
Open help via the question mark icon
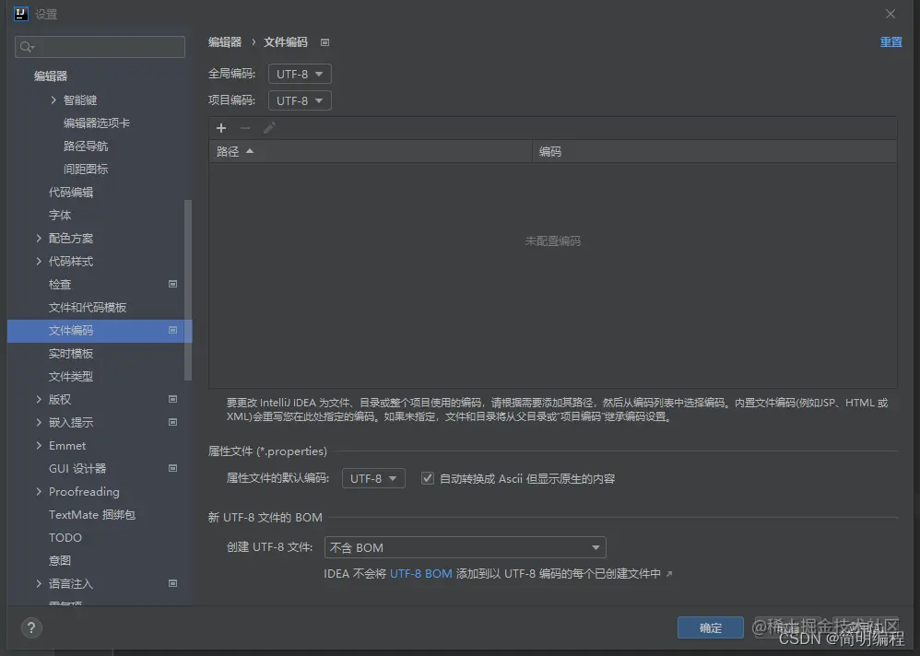[30, 628]
